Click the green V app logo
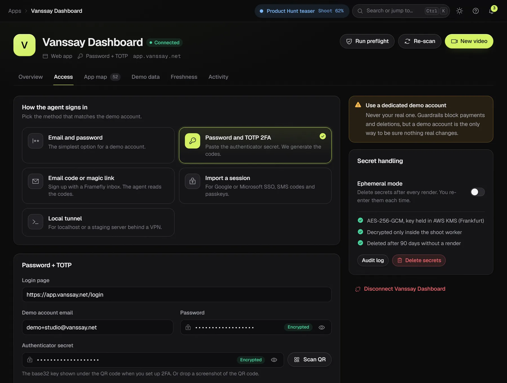507x383 pixels. 25,45
